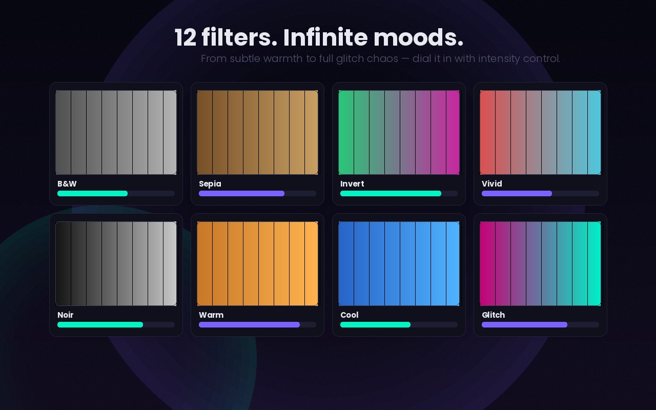The width and height of the screenshot is (656, 410).
Task: Select the Warm filter preview thumbnail
Action: coord(257,264)
